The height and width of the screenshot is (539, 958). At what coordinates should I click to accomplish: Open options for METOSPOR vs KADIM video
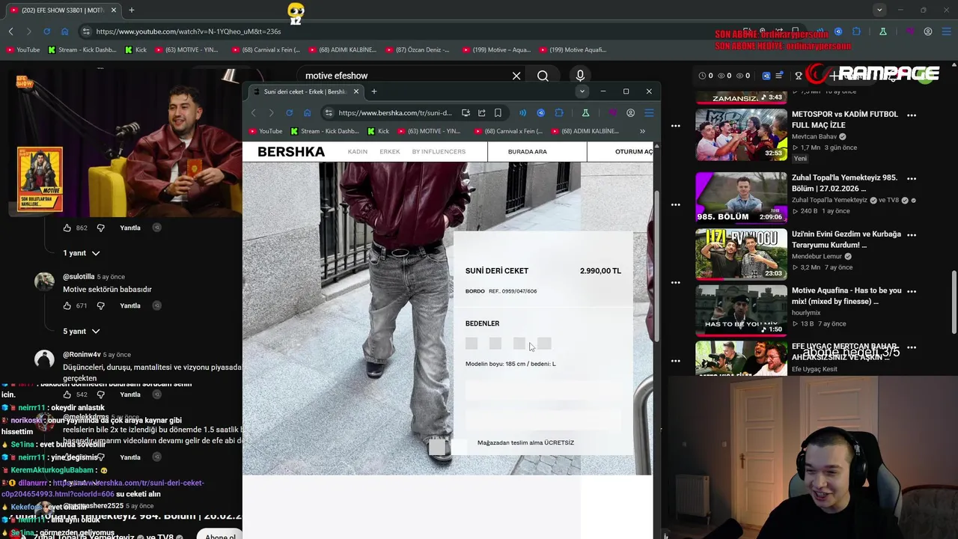pos(912,115)
